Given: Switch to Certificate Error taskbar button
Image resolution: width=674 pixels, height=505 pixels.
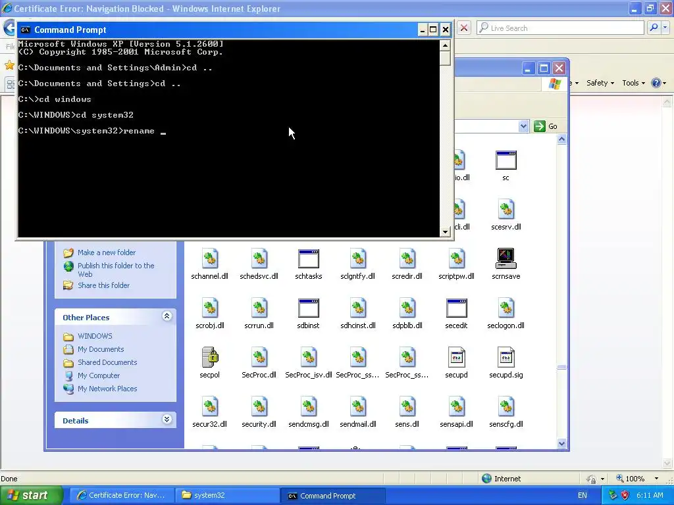Looking at the screenshot, I should (x=122, y=495).
